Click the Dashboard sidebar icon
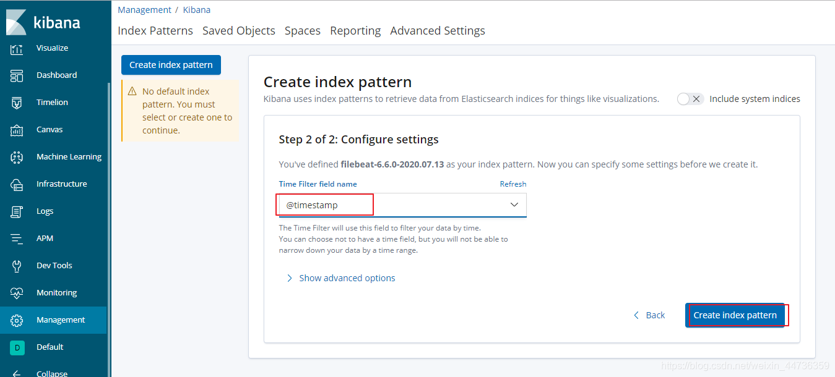Viewport: 835px width, 377px height. pyautogui.click(x=17, y=75)
